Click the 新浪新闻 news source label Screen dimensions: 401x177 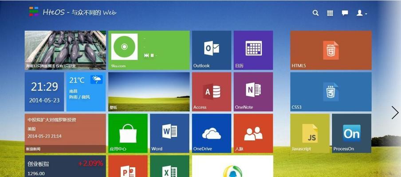[x=33, y=149]
